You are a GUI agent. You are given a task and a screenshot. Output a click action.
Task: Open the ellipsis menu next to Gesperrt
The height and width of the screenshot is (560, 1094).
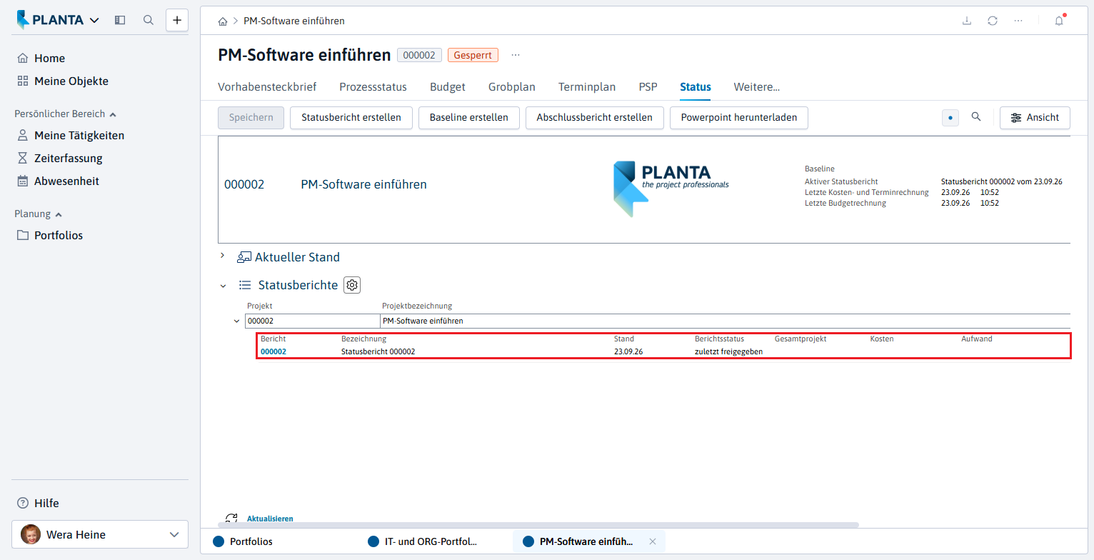(x=516, y=55)
